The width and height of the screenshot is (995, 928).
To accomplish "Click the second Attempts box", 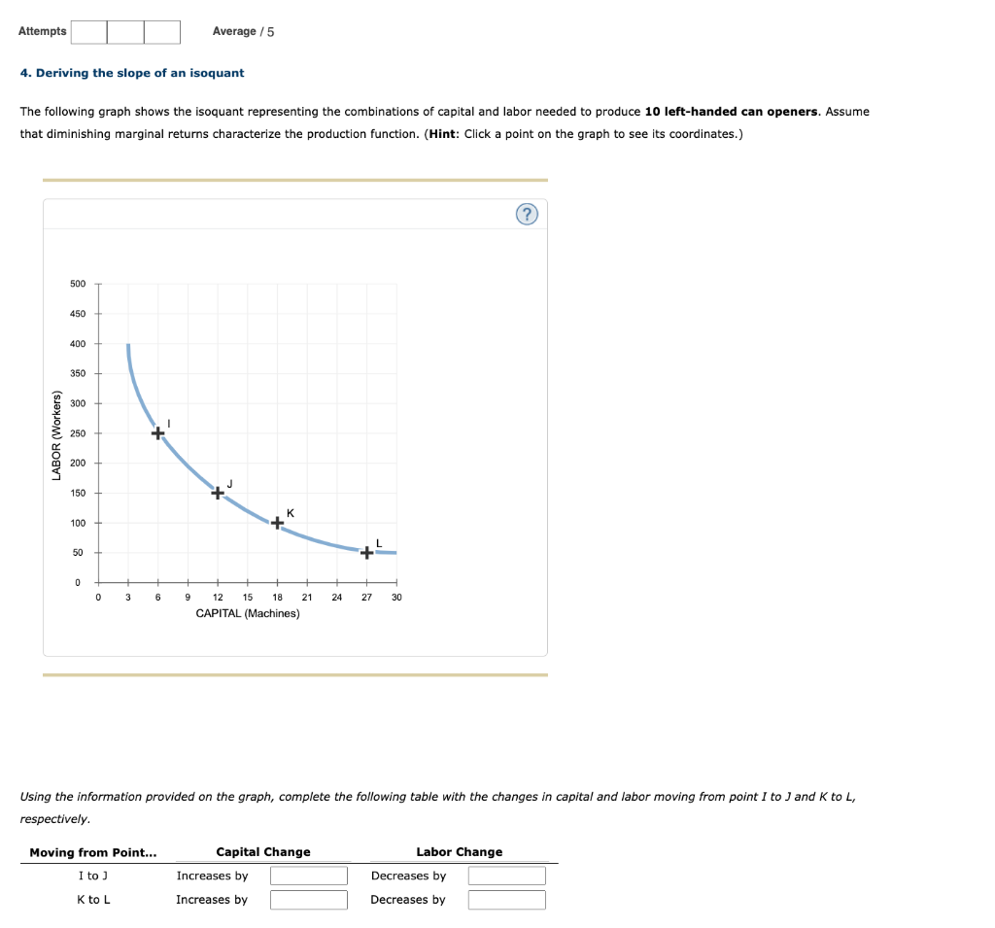I will pyautogui.click(x=125, y=31).
